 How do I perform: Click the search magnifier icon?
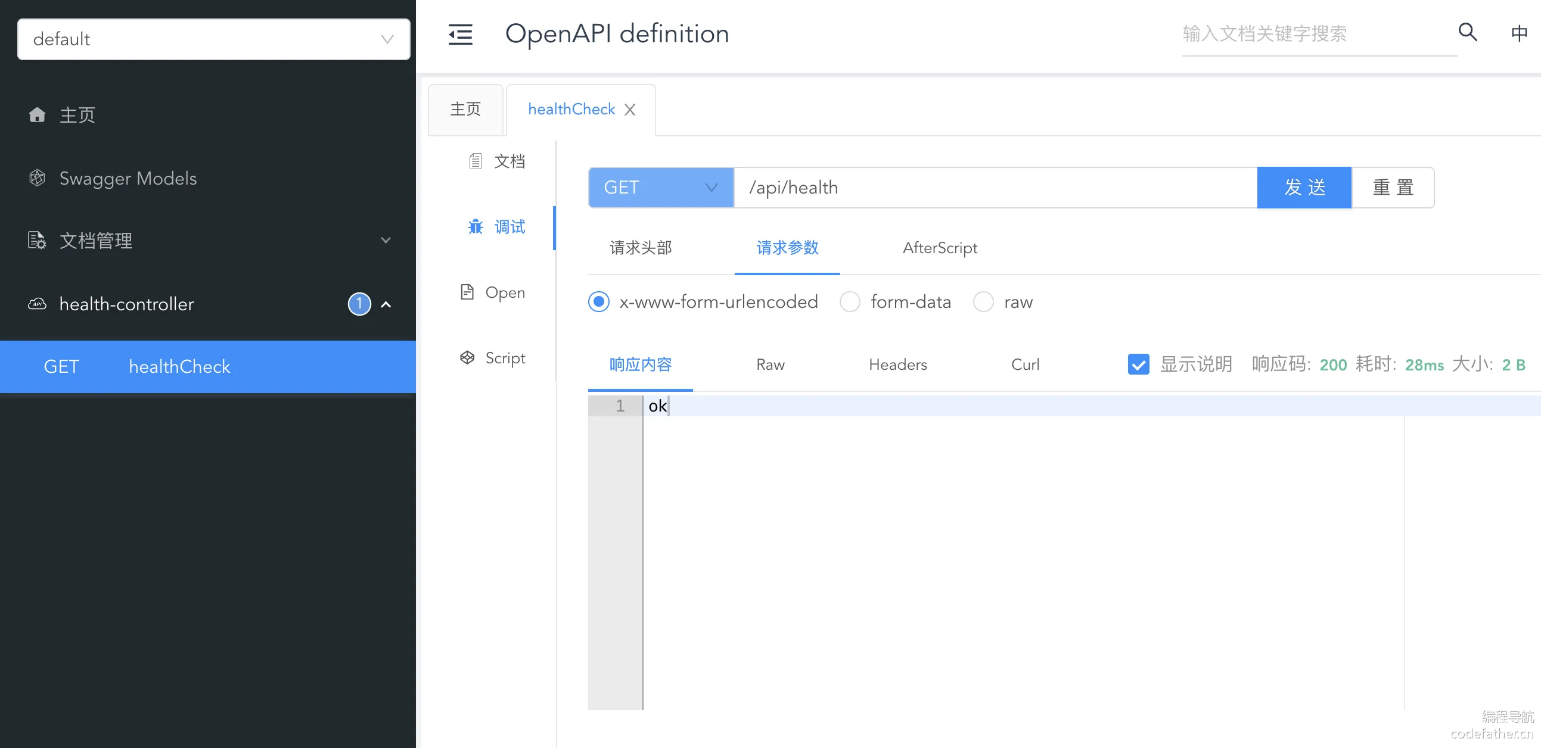(1468, 32)
